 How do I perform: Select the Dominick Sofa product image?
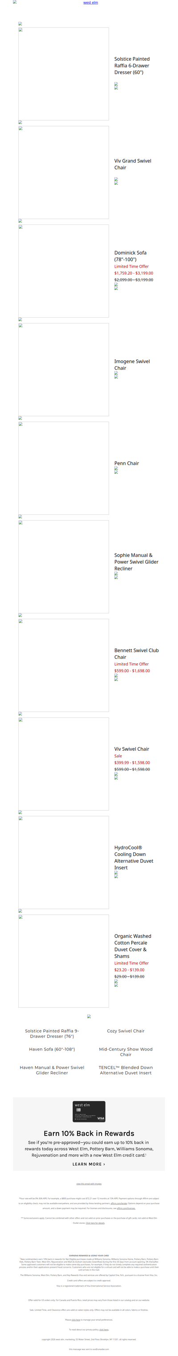click(x=64, y=271)
